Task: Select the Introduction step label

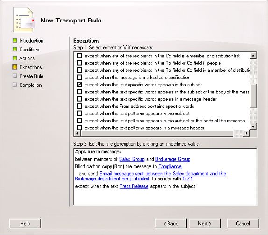Action: click(x=31, y=41)
